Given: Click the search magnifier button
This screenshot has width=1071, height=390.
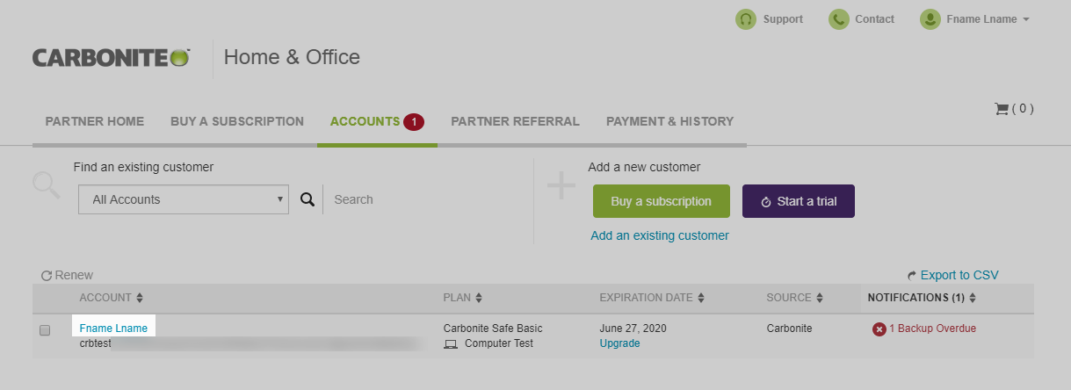Looking at the screenshot, I should (307, 199).
